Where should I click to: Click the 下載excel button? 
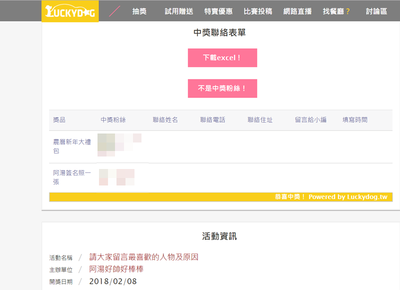coord(222,58)
